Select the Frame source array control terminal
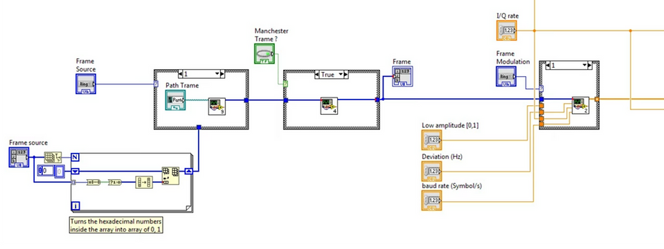The width and height of the screenshot is (664, 249). 19,157
